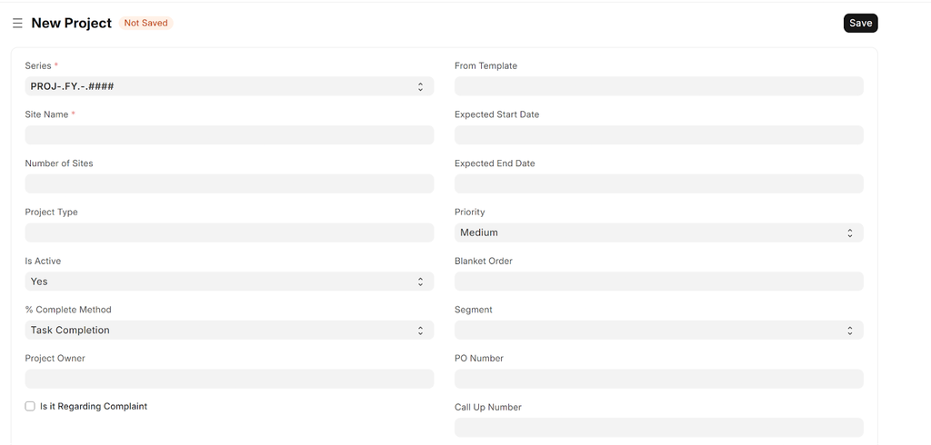Click the Save button
This screenshot has height=445, width=931.
click(x=860, y=24)
